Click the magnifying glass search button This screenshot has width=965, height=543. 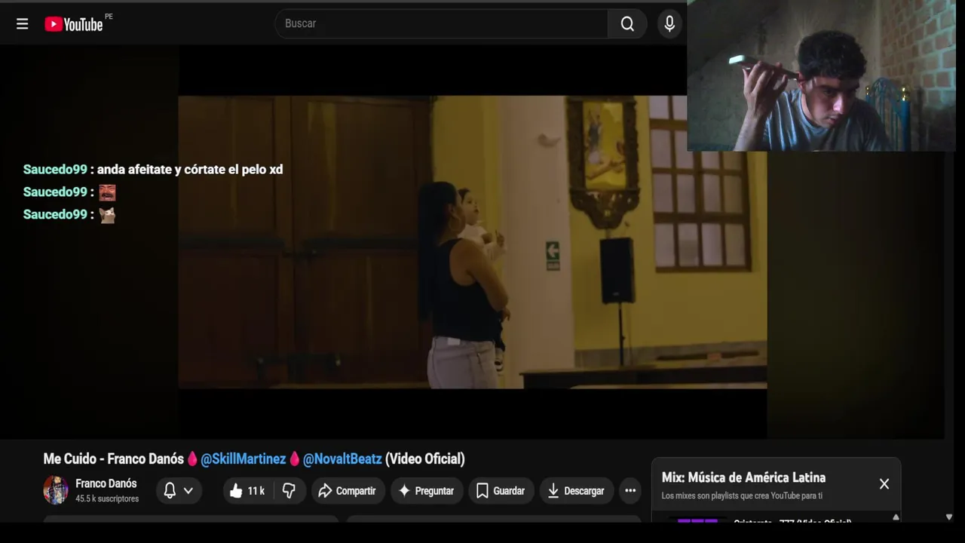pyautogui.click(x=627, y=23)
